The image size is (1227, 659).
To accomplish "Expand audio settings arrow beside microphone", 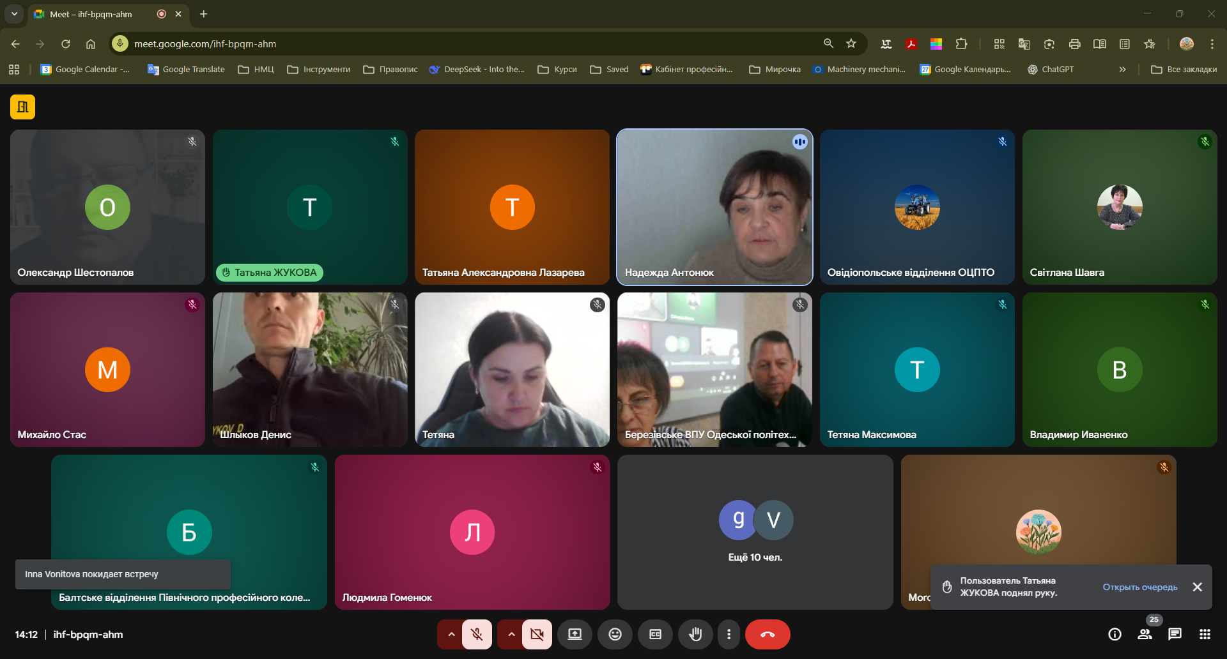I will coord(451,634).
